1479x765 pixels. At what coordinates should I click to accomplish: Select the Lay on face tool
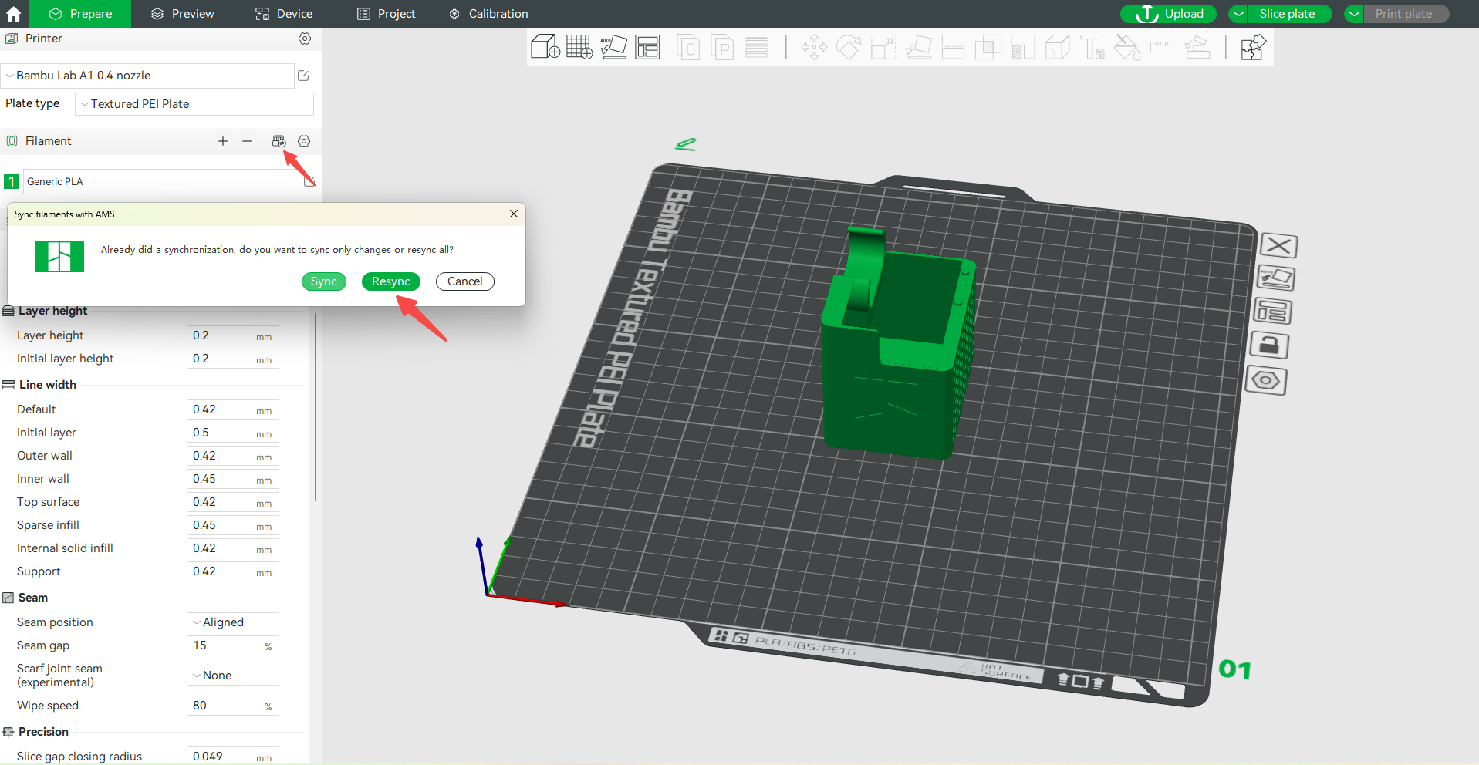(918, 47)
